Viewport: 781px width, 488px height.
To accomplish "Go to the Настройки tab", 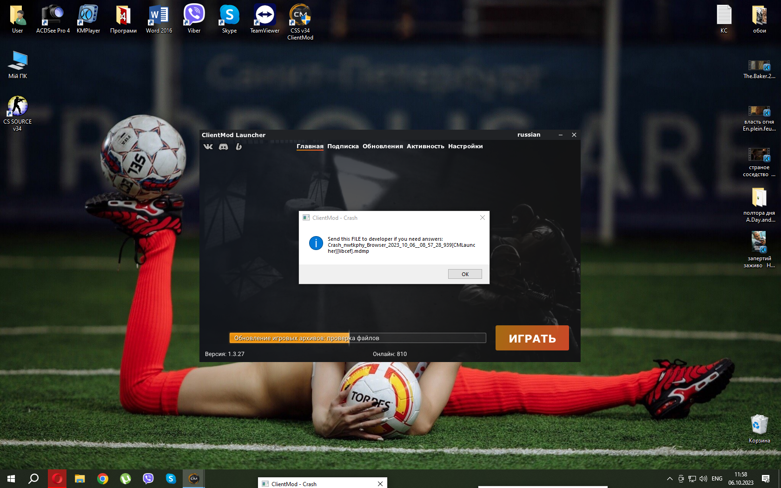I will pyautogui.click(x=465, y=146).
